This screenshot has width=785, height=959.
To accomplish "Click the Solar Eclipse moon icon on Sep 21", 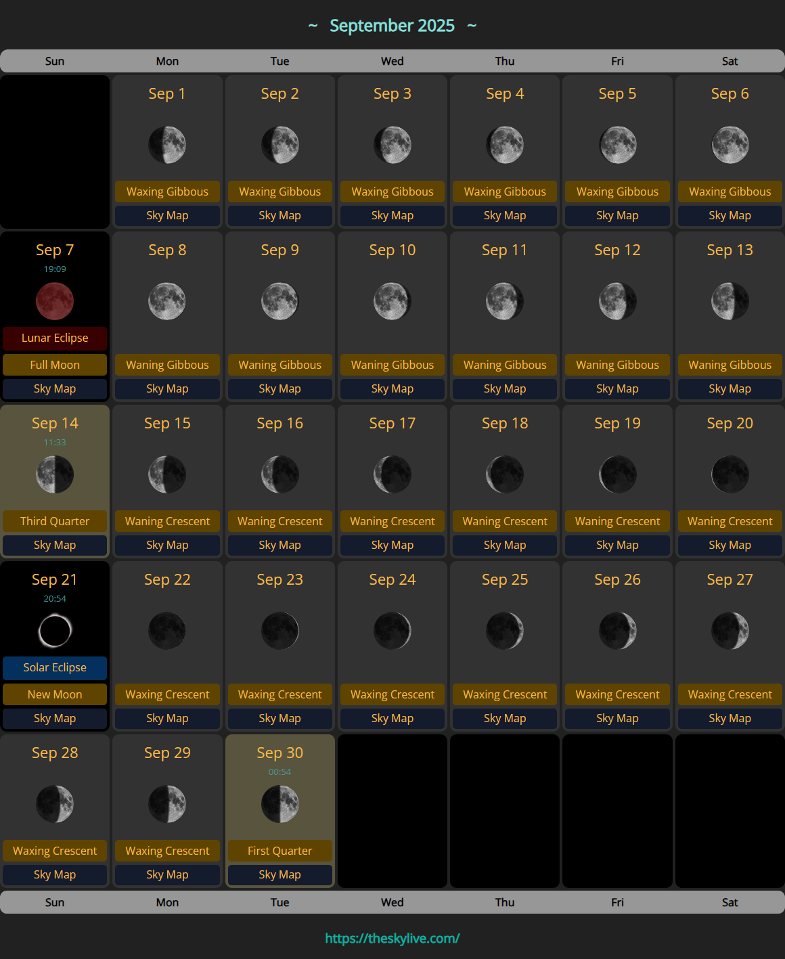I will [x=54, y=630].
